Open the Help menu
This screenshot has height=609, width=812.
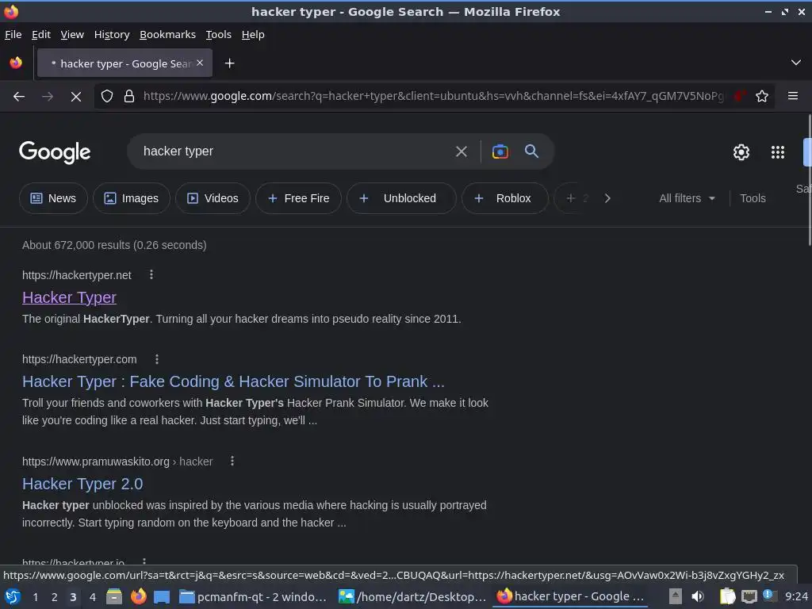tap(253, 34)
